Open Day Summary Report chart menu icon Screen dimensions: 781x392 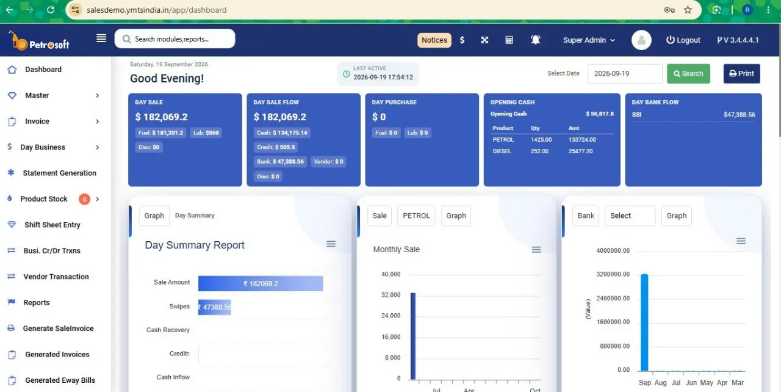pos(331,244)
